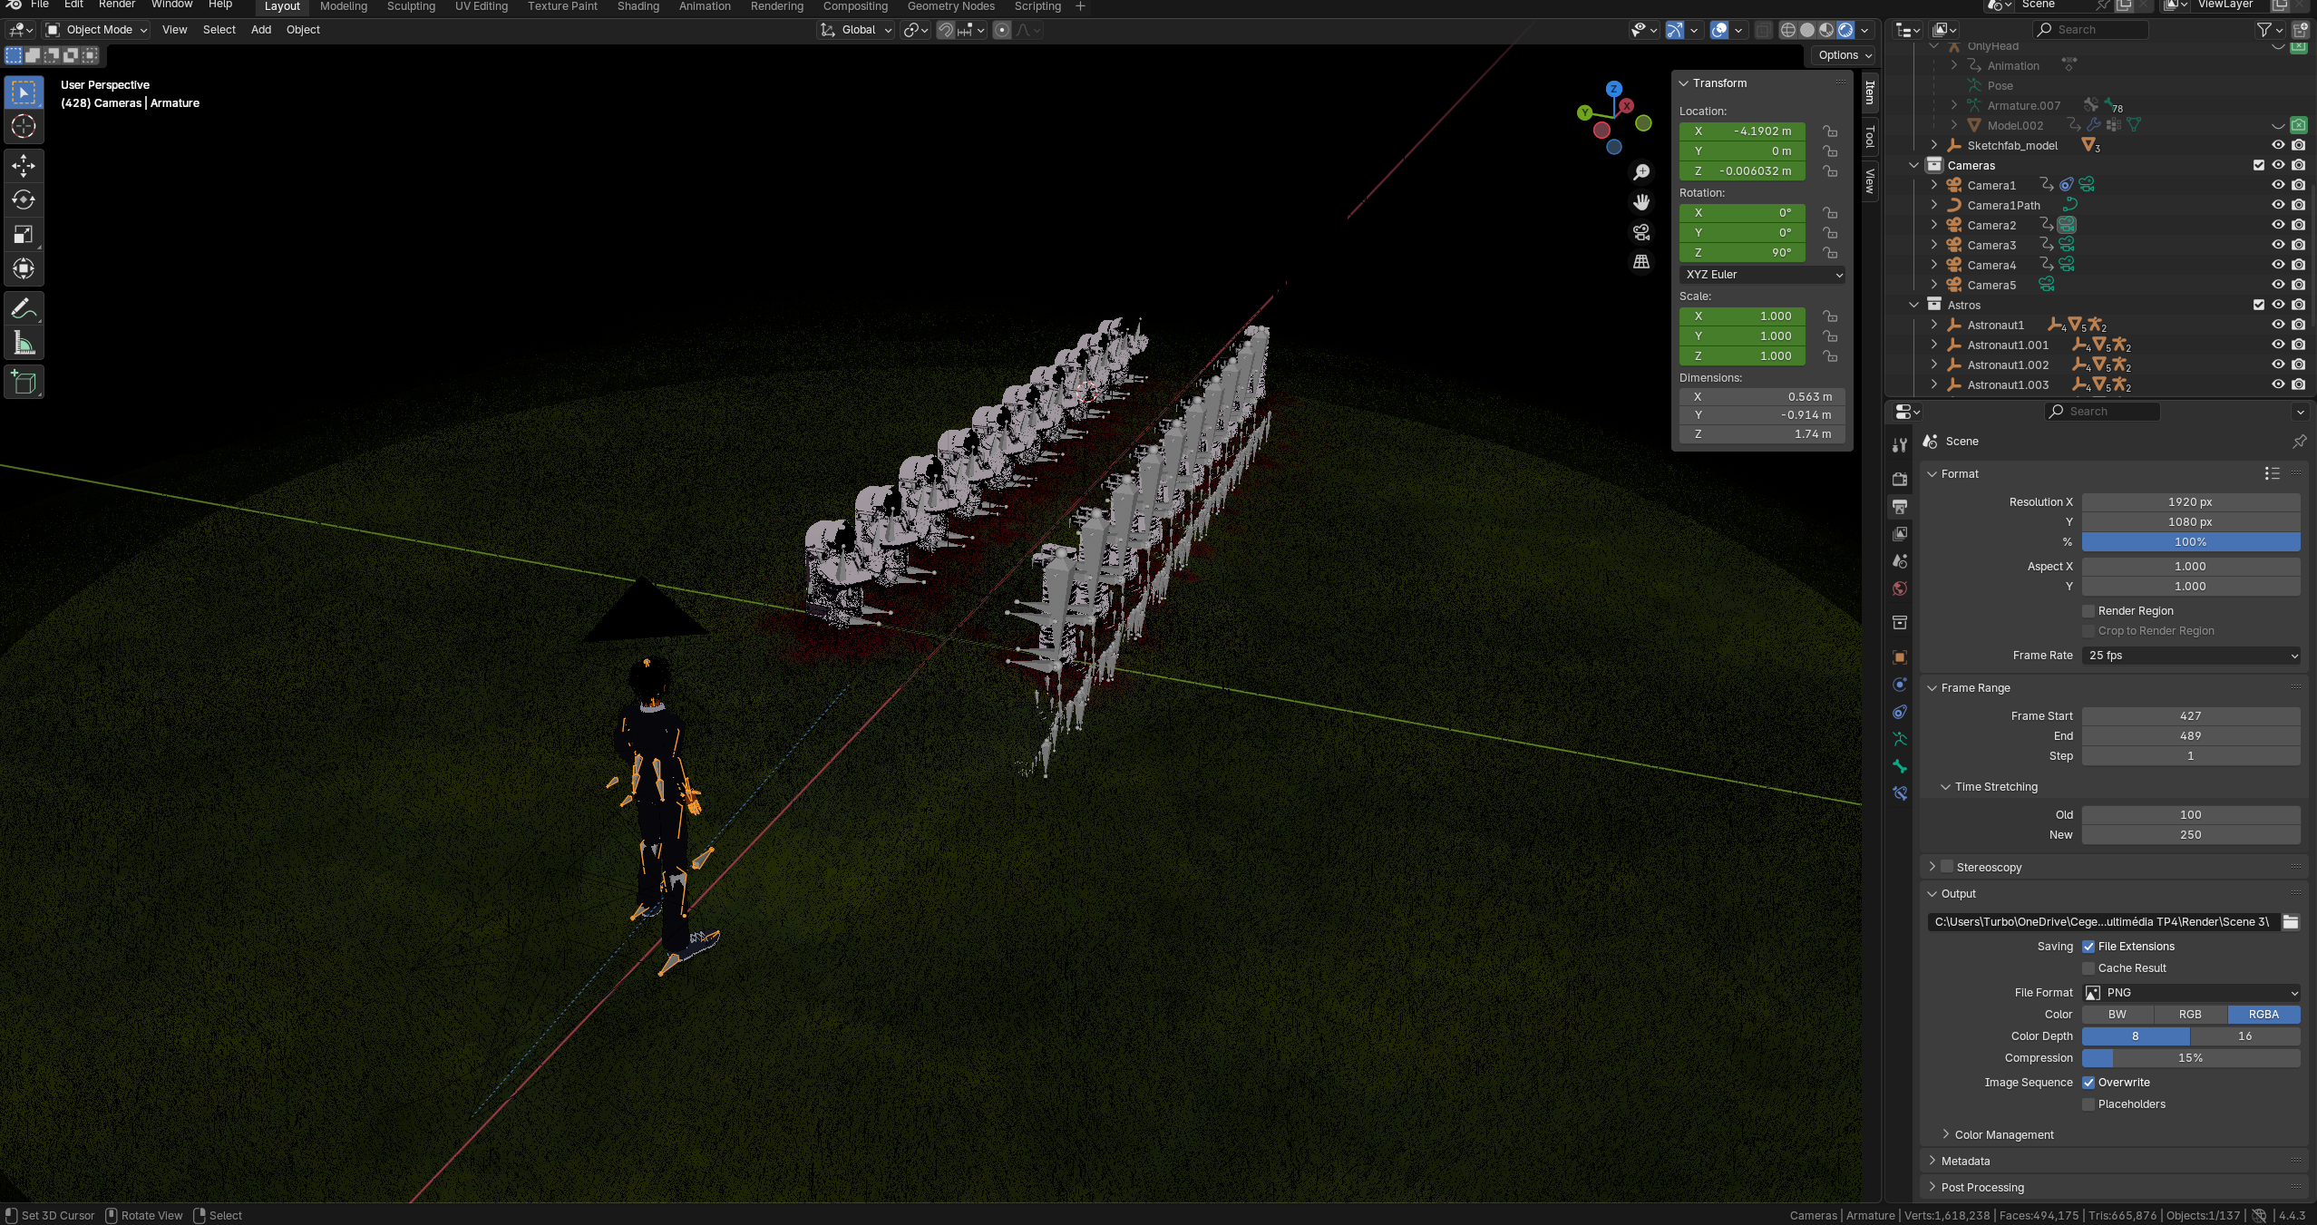
Task: Open the XYZ Euler rotation mode dropdown
Action: pyautogui.click(x=1762, y=275)
